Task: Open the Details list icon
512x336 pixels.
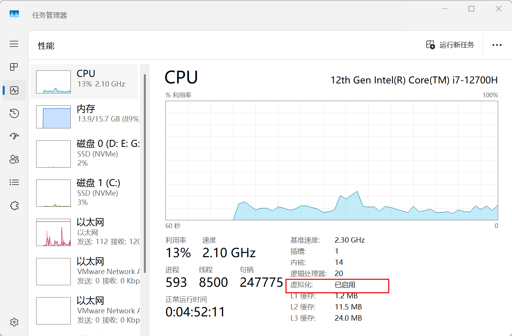Action: coord(14,182)
